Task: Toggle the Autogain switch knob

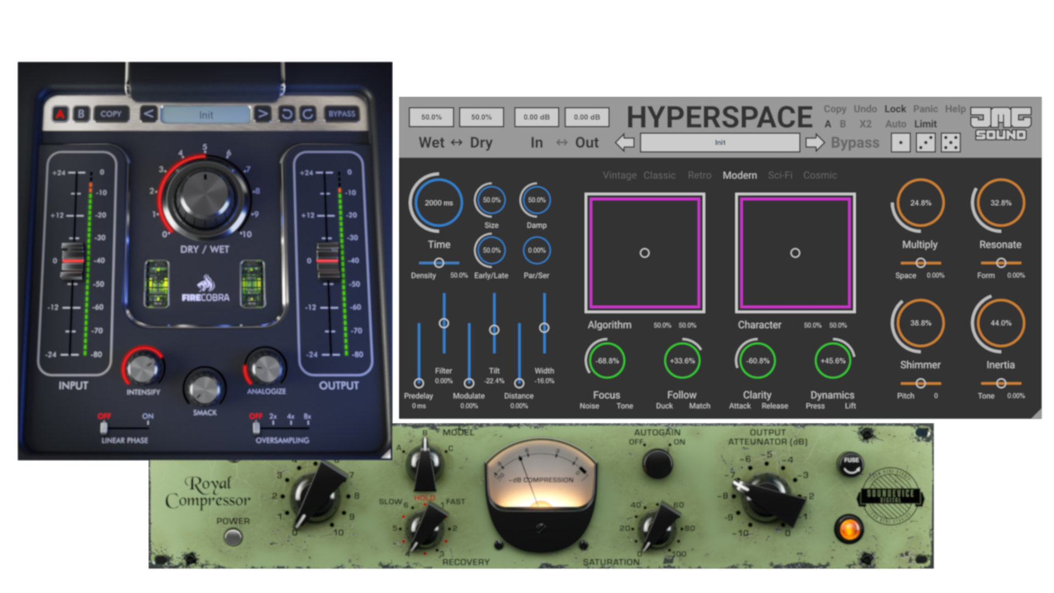Action: (x=657, y=464)
